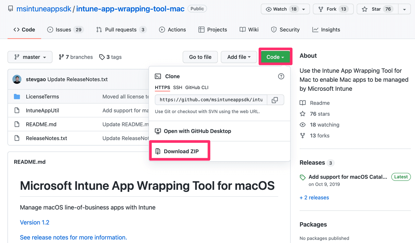The width and height of the screenshot is (415, 243).
Task: Expand the Watch notifications dropdown arrow
Action: click(x=304, y=9)
